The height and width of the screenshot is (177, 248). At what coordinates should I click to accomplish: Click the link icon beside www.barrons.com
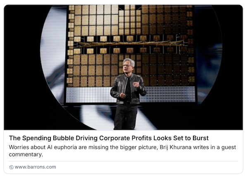pos(11,167)
